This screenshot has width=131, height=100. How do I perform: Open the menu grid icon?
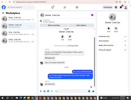(116, 7)
